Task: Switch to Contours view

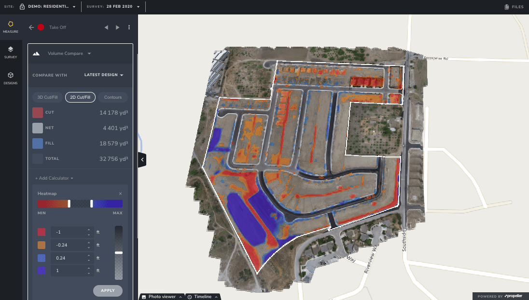Action: tap(113, 97)
